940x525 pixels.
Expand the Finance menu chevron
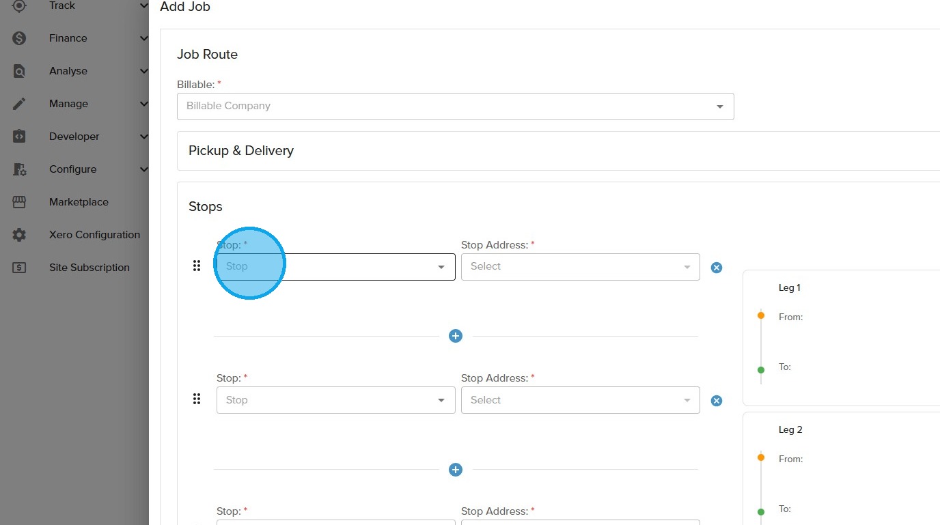(x=143, y=38)
